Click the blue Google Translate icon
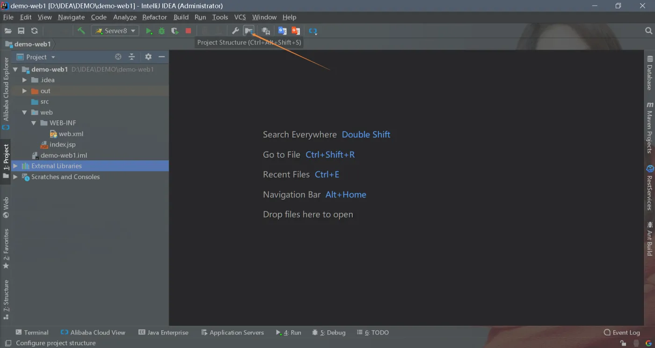This screenshot has height=348, width=655. click(283, 31)
